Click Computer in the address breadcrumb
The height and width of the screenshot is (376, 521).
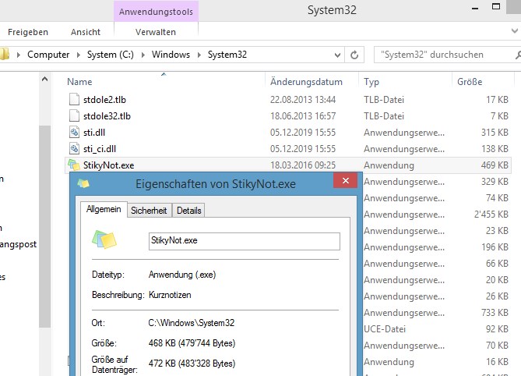(x=48, y=55)
